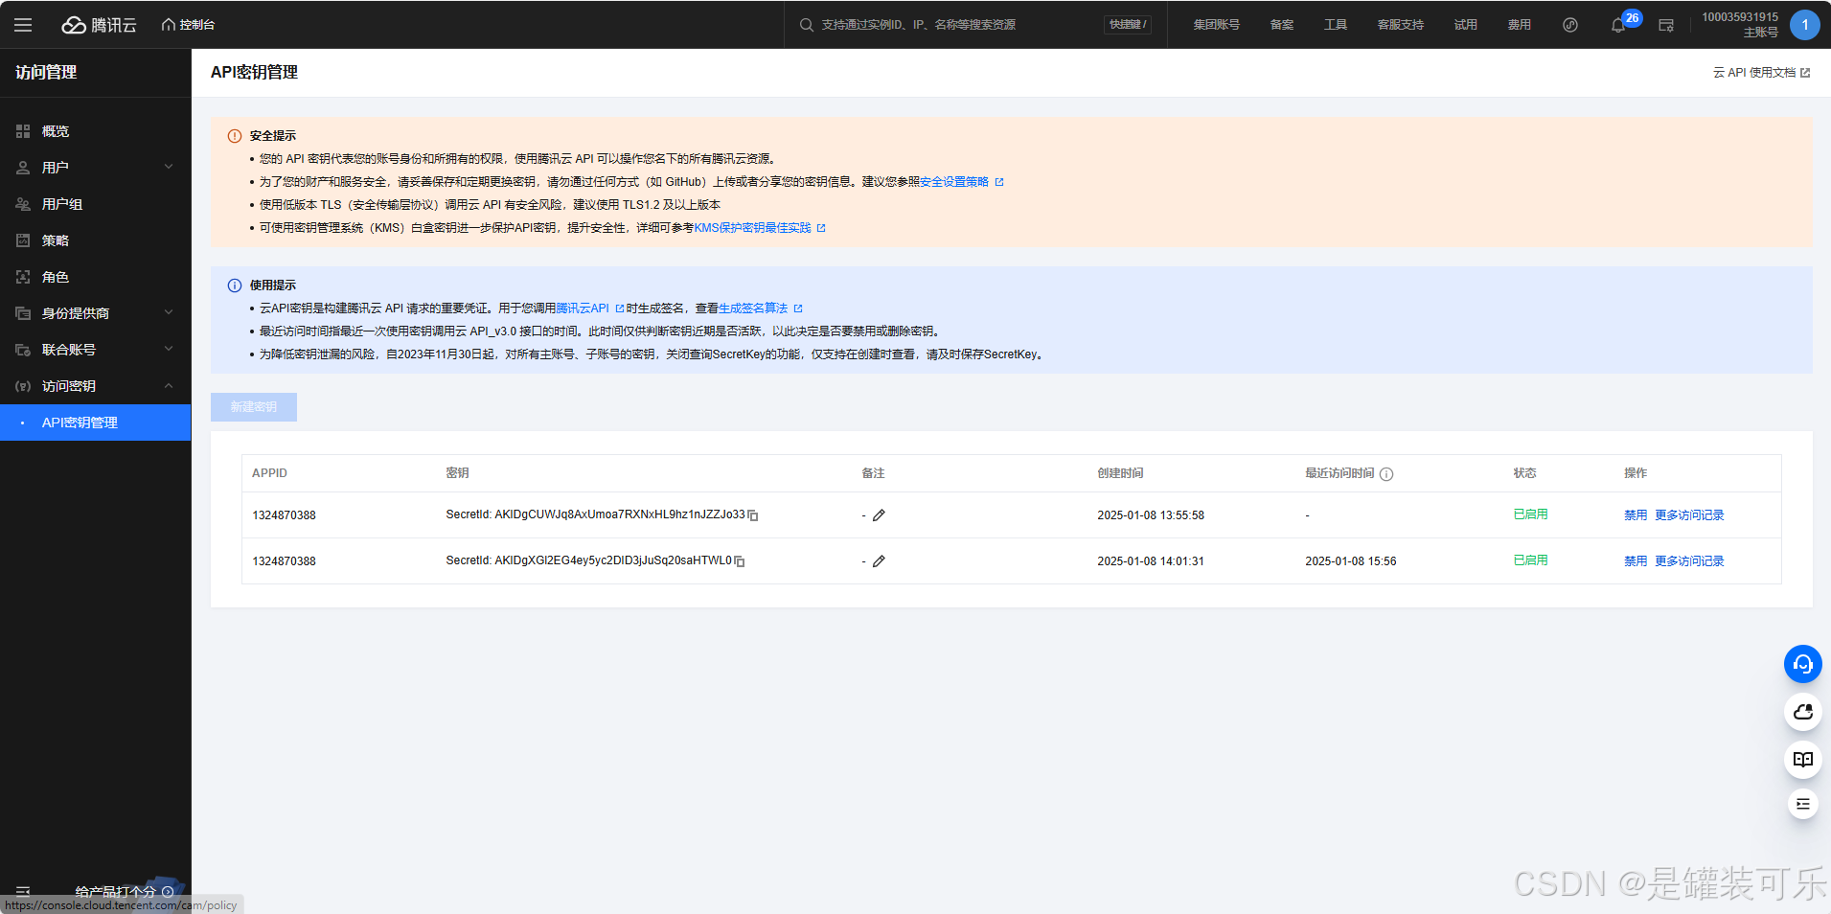The width and height of the screenshot is (1831, 914).
Task: Expand the 用户 sidebar section
Action: coord(96,168)
